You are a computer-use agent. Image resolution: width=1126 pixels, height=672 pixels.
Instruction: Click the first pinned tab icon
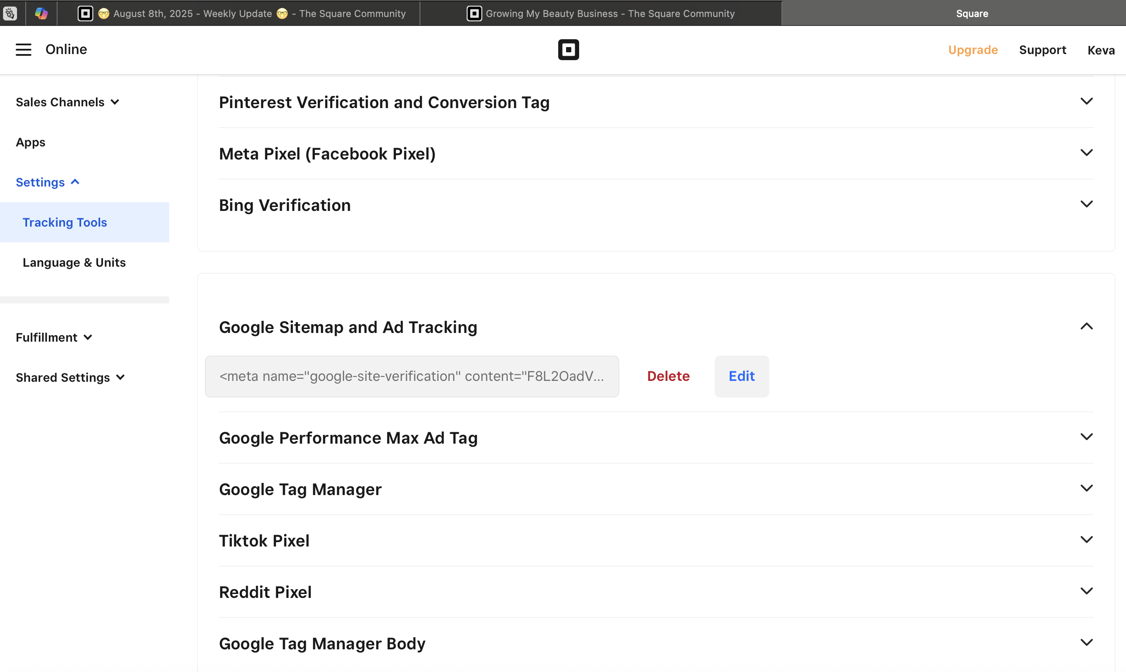10,13
